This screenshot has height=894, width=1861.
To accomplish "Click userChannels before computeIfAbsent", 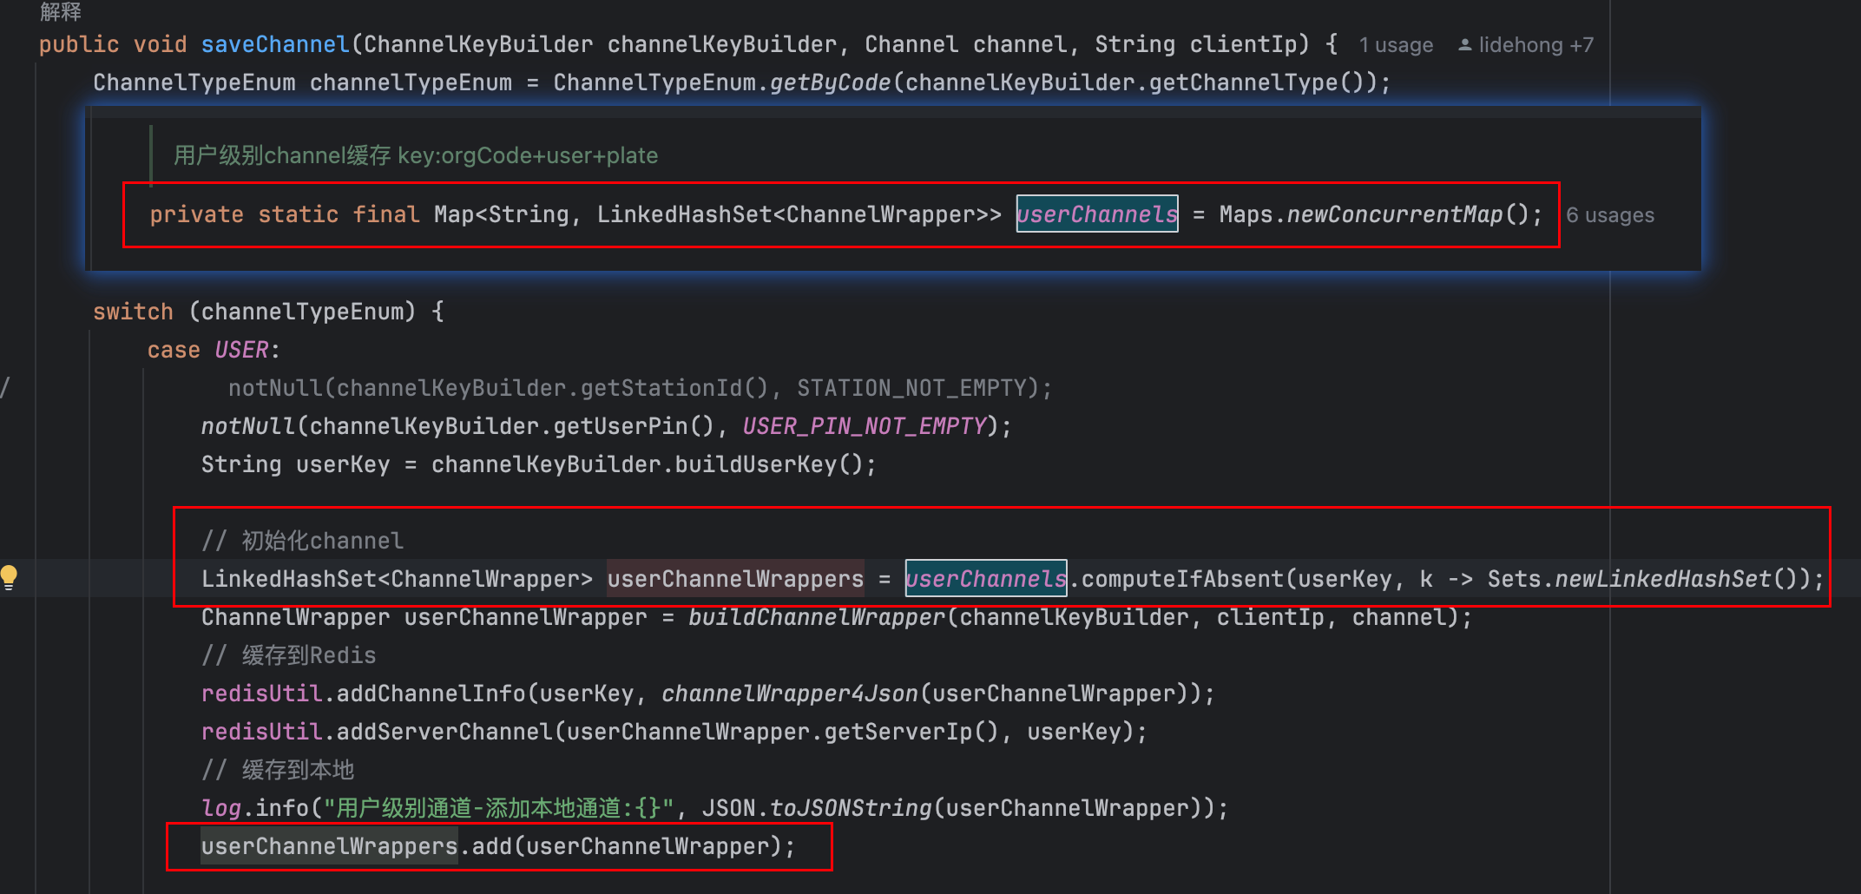I will click(986, 579).
